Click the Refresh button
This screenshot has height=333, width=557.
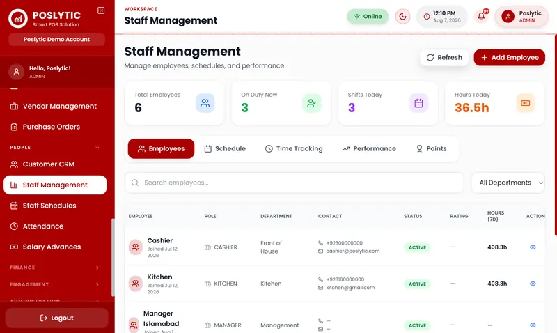[444, 58]
